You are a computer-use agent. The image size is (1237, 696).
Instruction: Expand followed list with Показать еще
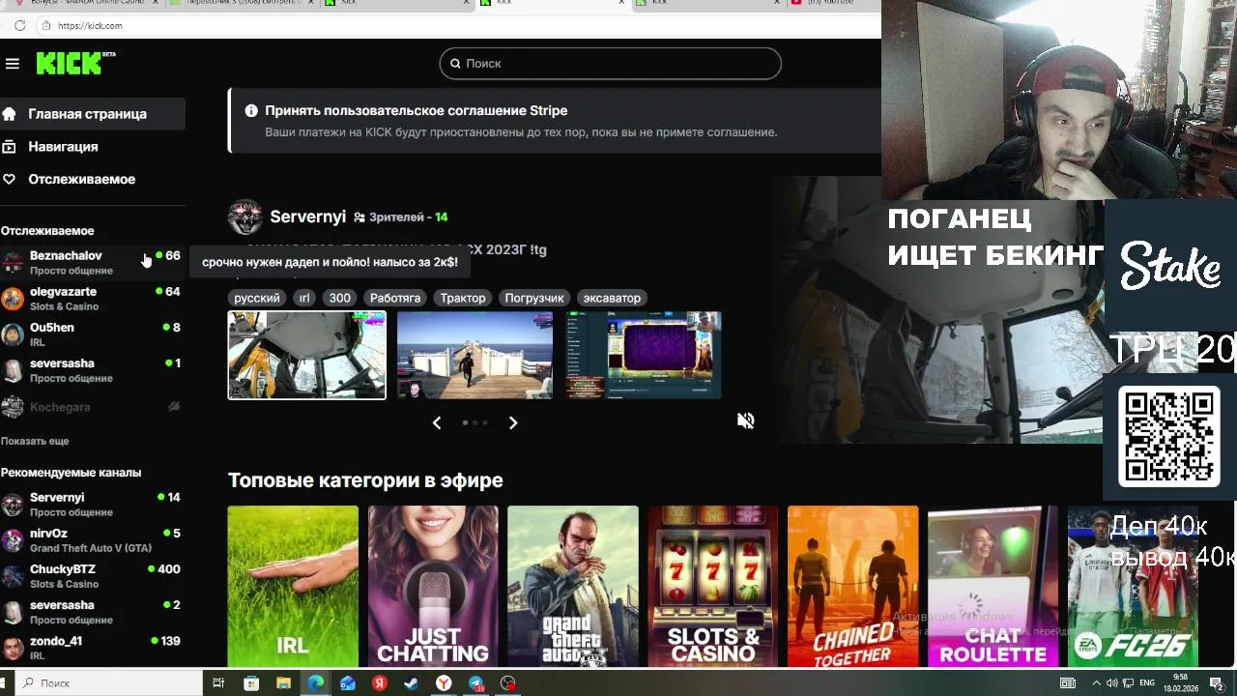[x=35, y=441]
